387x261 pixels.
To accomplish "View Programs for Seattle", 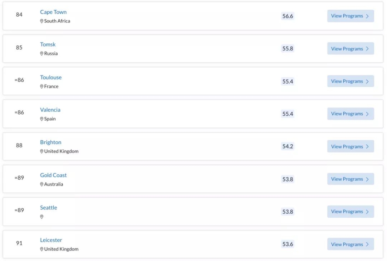I will [351, 211].
